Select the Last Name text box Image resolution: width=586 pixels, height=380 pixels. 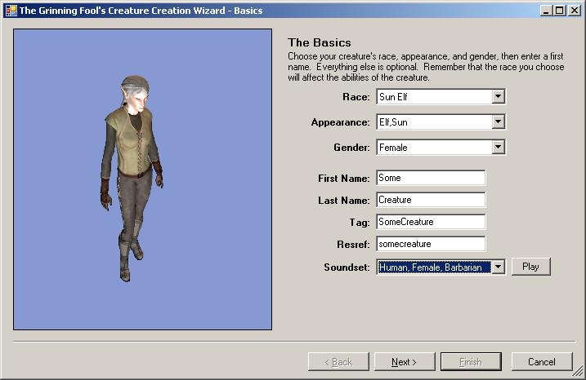point(430,200)
